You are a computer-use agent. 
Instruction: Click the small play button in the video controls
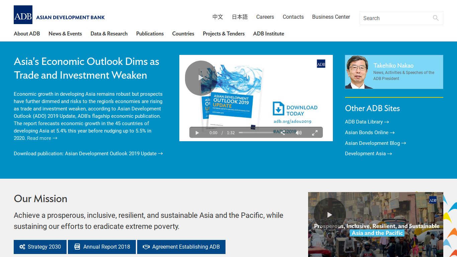click(197, 133)
